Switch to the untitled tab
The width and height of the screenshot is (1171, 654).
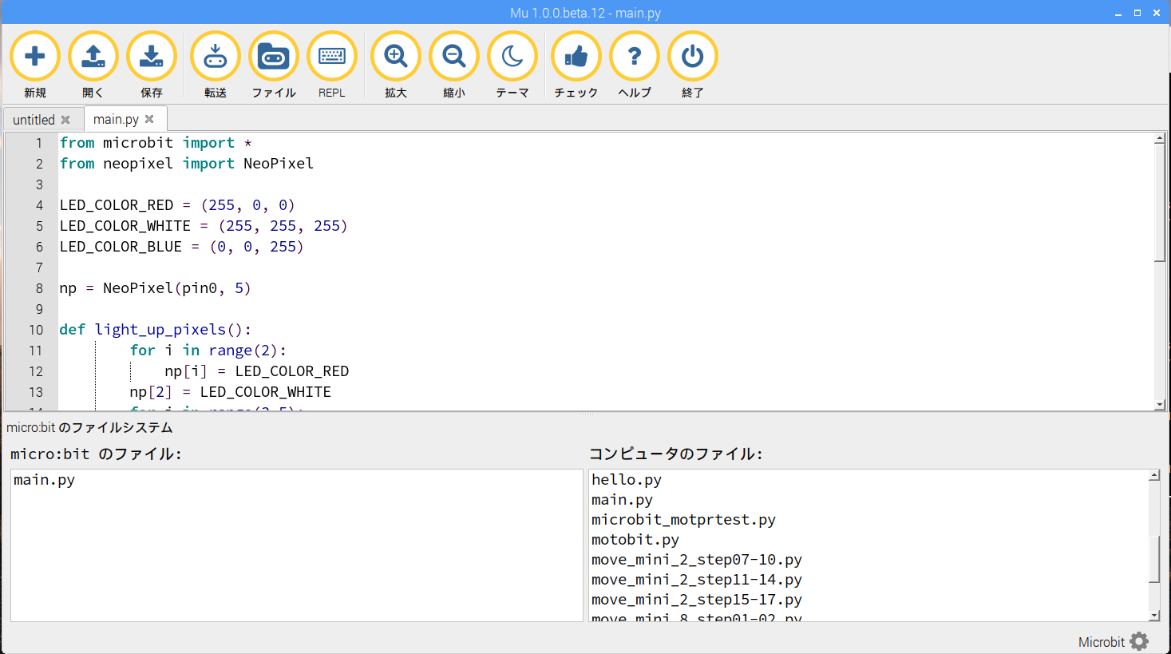click(x=34, y=119)
